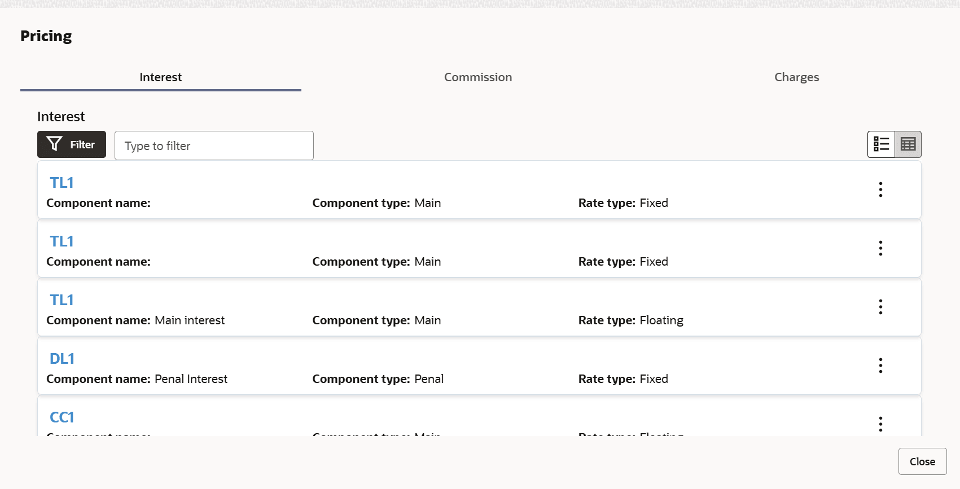The height and width of the screenshot is (489, 960).
Task: Open actions menu for first TL1 card
Action: point(880,190)
